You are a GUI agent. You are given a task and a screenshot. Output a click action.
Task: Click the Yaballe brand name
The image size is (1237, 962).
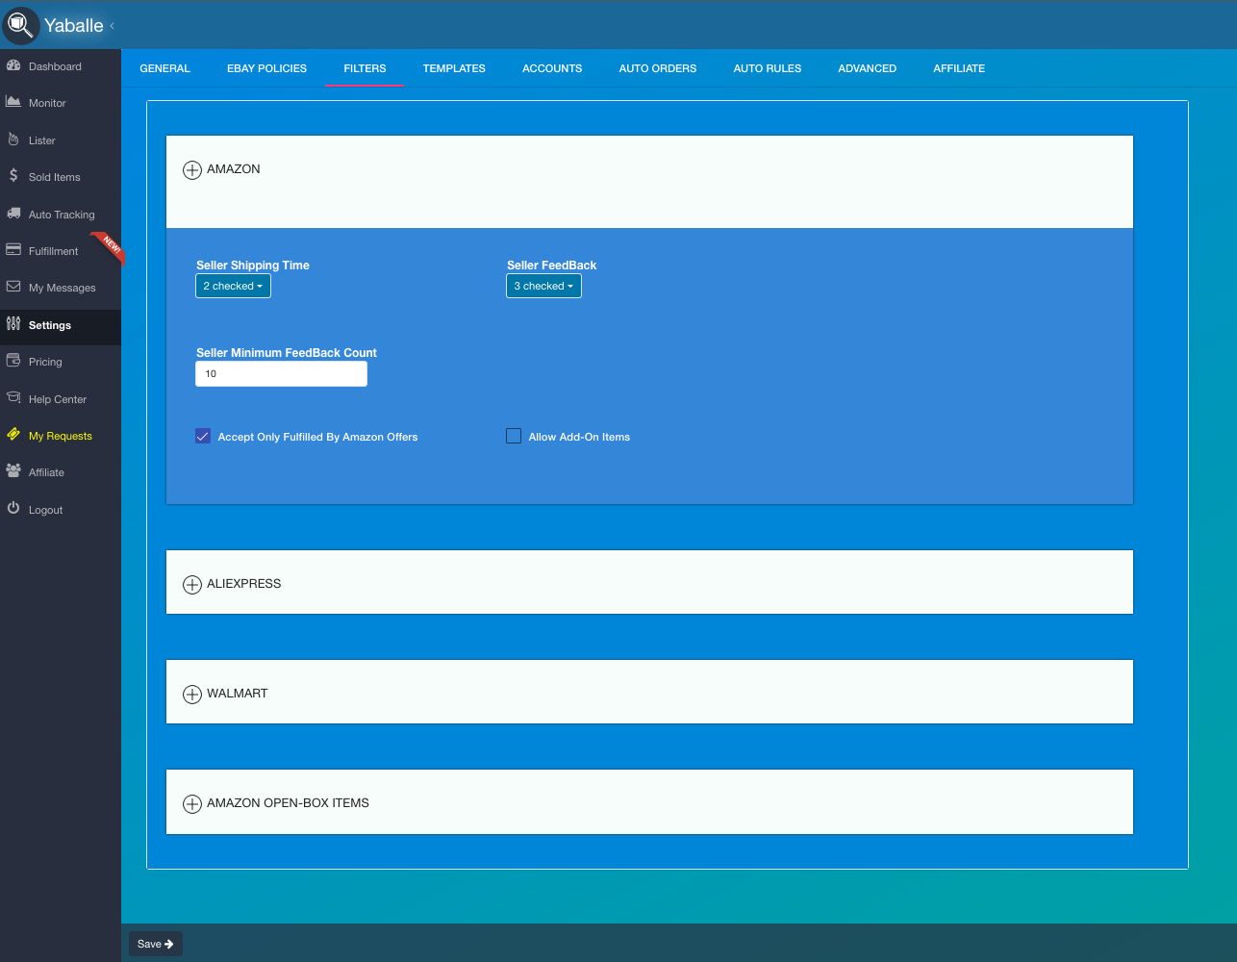point(74,26)
